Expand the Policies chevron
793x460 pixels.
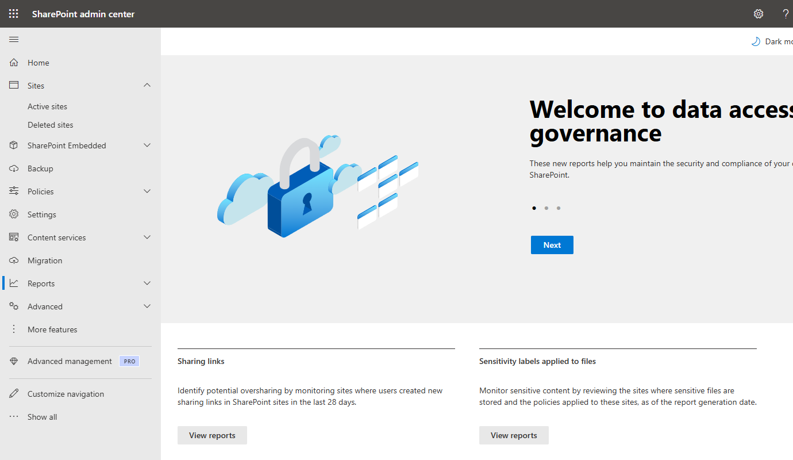point(147,191)
